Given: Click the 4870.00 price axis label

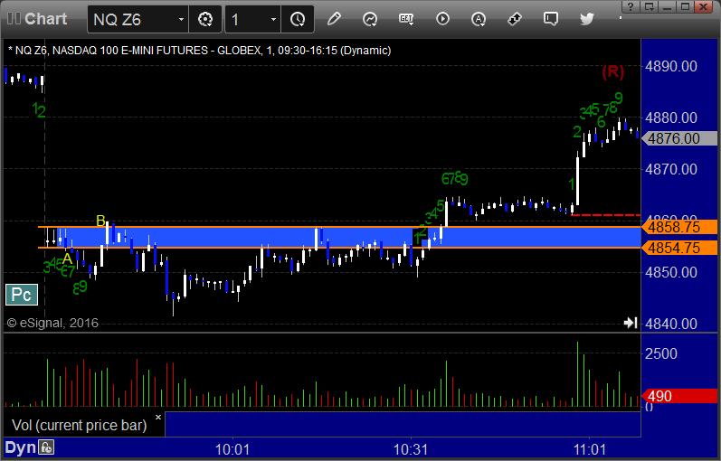Looking at the screenshot, I should (x=671, y=169).
